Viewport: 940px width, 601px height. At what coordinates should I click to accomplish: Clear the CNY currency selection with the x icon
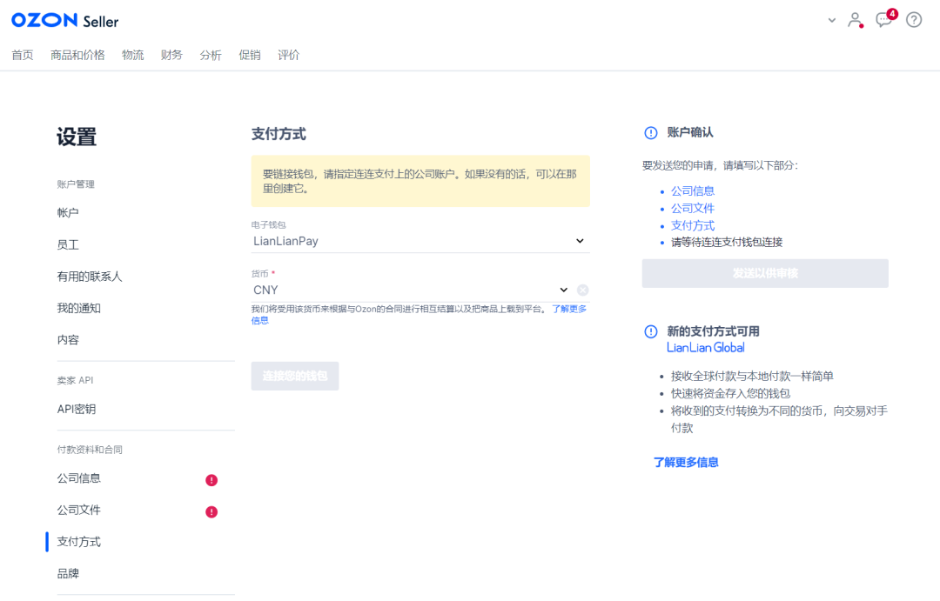click(582, 290)
